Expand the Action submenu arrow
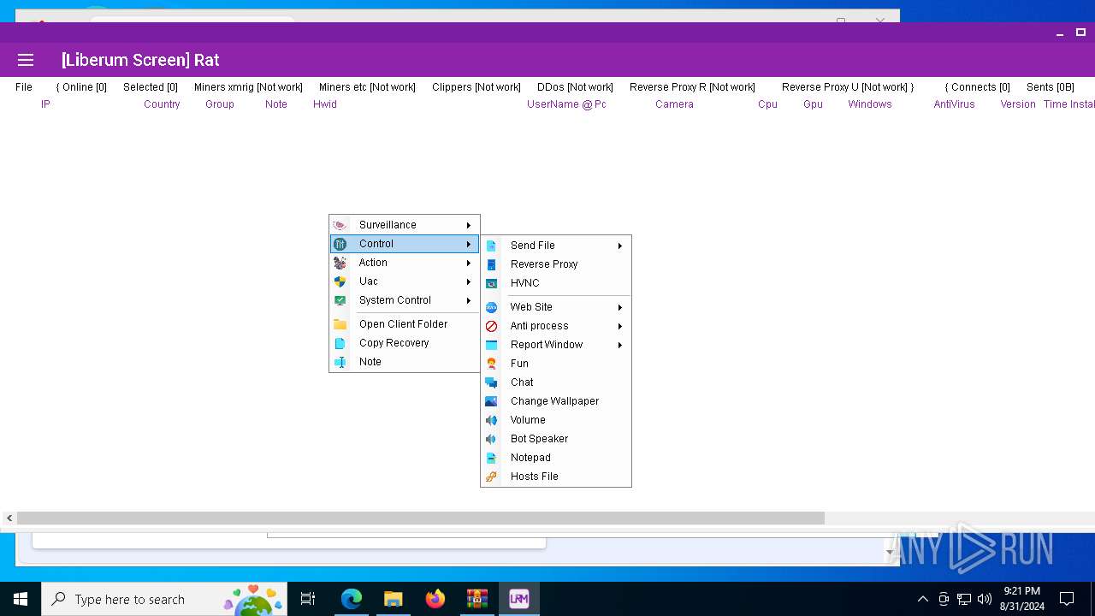 point(469,263)
